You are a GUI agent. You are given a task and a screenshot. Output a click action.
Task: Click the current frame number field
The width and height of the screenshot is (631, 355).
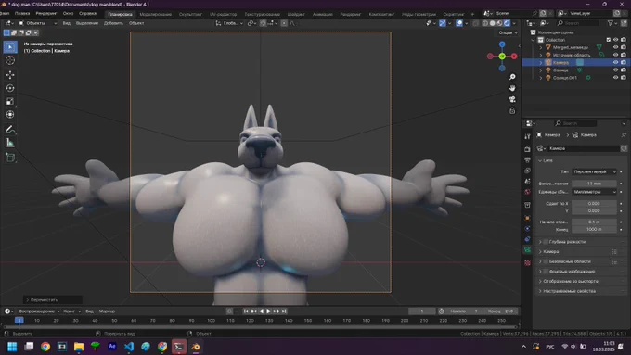click(x=421, y=311)
